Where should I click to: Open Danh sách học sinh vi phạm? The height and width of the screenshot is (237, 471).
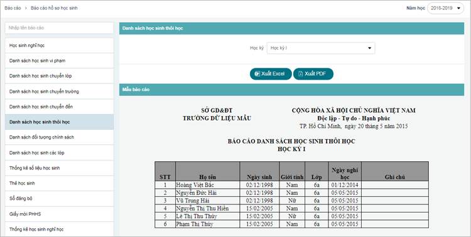click(x=59, y=61)
